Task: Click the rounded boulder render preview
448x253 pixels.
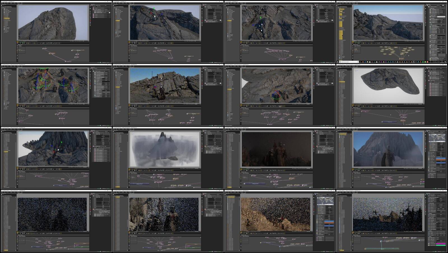Action: tap(53, 23)
